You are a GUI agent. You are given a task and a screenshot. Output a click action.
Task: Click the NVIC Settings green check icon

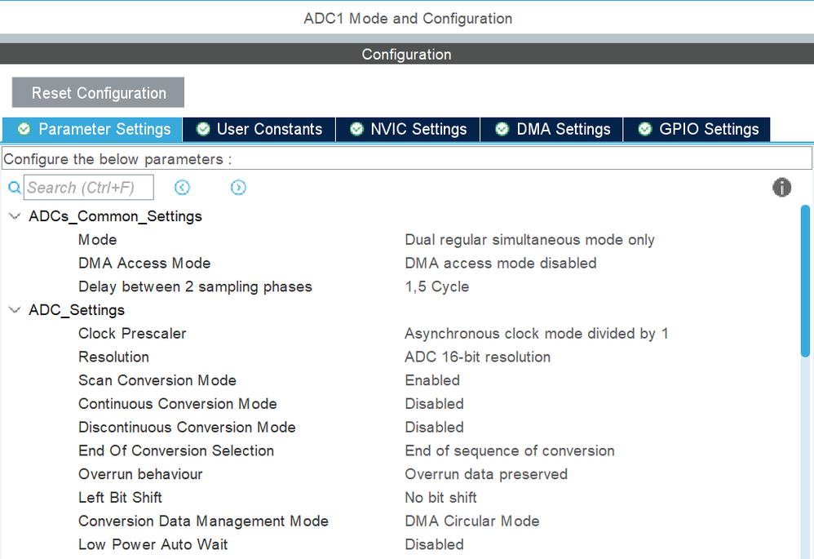click(x=356, y=129)
